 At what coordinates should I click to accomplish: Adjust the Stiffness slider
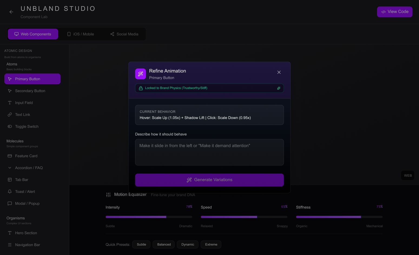click(x=339, y=217)
